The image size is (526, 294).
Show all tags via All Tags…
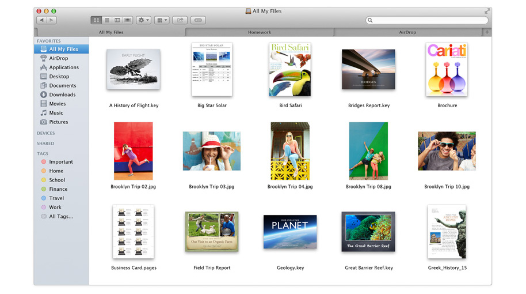point(61,217)
